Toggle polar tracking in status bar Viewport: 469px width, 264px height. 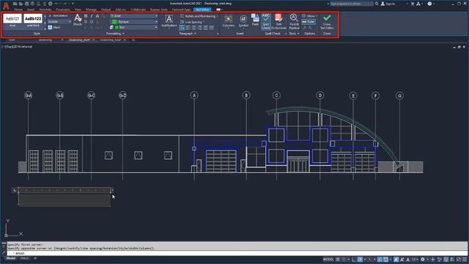tap(360, 259)
